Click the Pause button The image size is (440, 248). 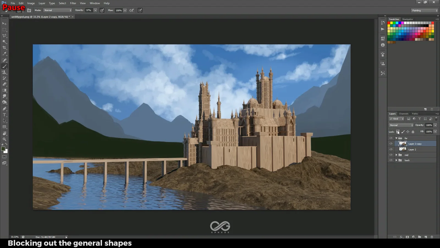tap(13, 8)
